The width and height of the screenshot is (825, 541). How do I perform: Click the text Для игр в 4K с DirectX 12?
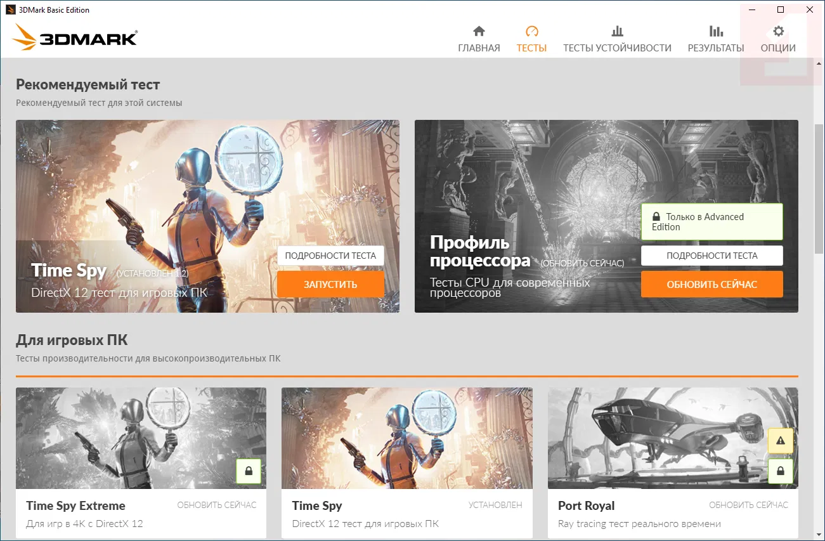tap(84, 524)
